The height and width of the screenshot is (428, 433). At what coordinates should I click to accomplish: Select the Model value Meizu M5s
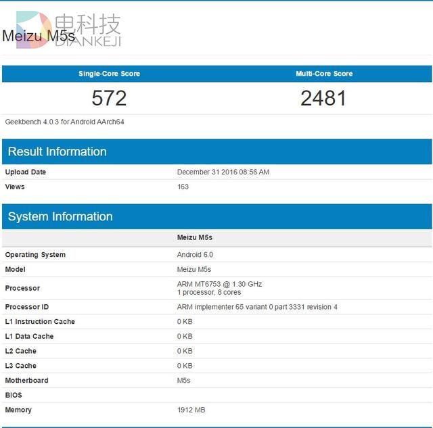coord(194,269)
